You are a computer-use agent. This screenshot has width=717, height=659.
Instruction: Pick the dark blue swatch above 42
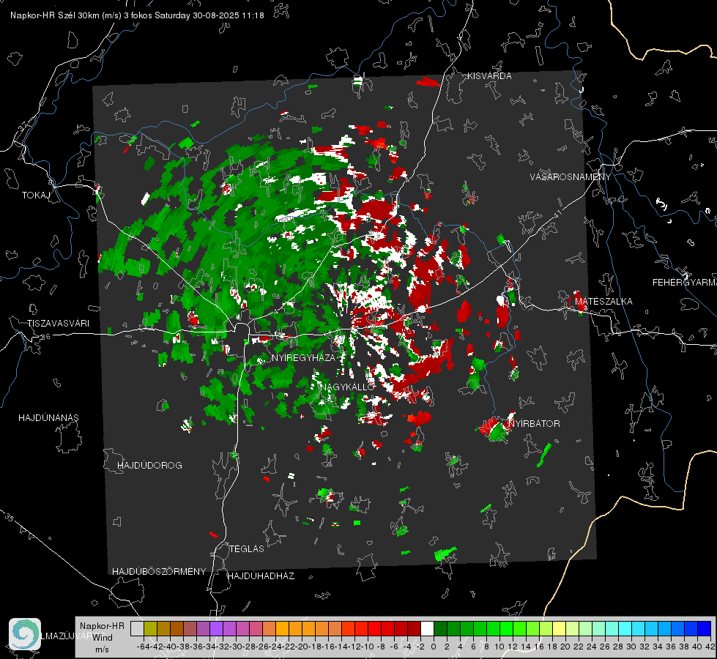pos(705,628)
